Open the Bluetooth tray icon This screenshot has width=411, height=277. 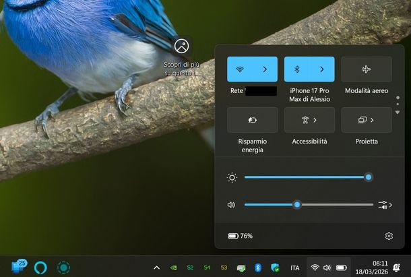pos(258,268)
